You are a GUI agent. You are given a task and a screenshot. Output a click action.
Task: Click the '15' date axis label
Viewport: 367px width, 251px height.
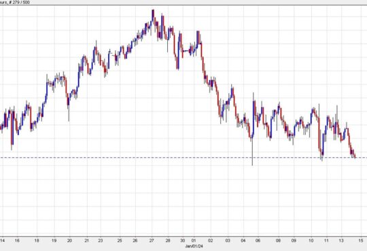pyautogui.click(x=361, y=240)
